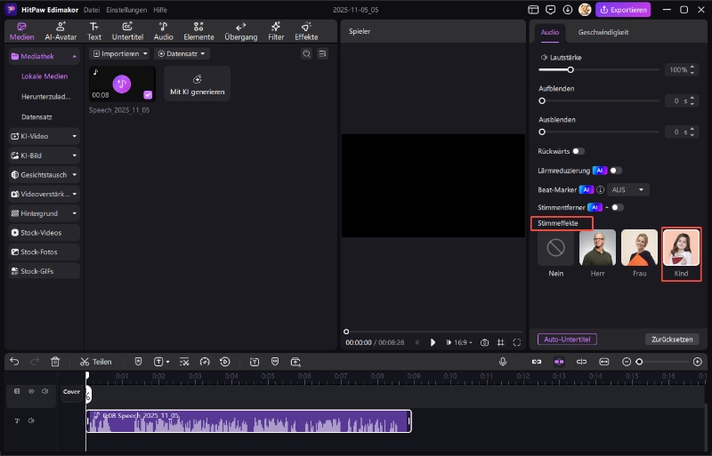Click the microphone voice-over icon
The width and height of the screenshot is (712, 456).
[503, 362]
